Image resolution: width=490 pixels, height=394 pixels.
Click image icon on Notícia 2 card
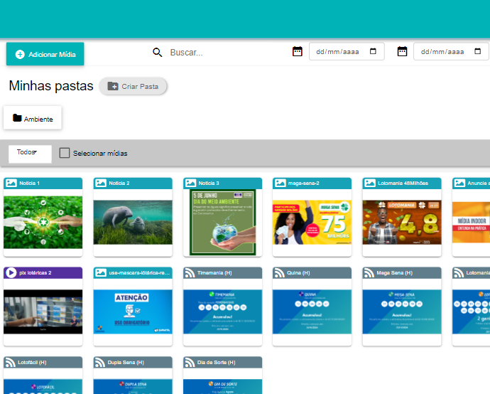click(101, 183)
